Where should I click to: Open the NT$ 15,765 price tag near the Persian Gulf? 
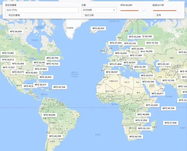click(x=168, y=81)
